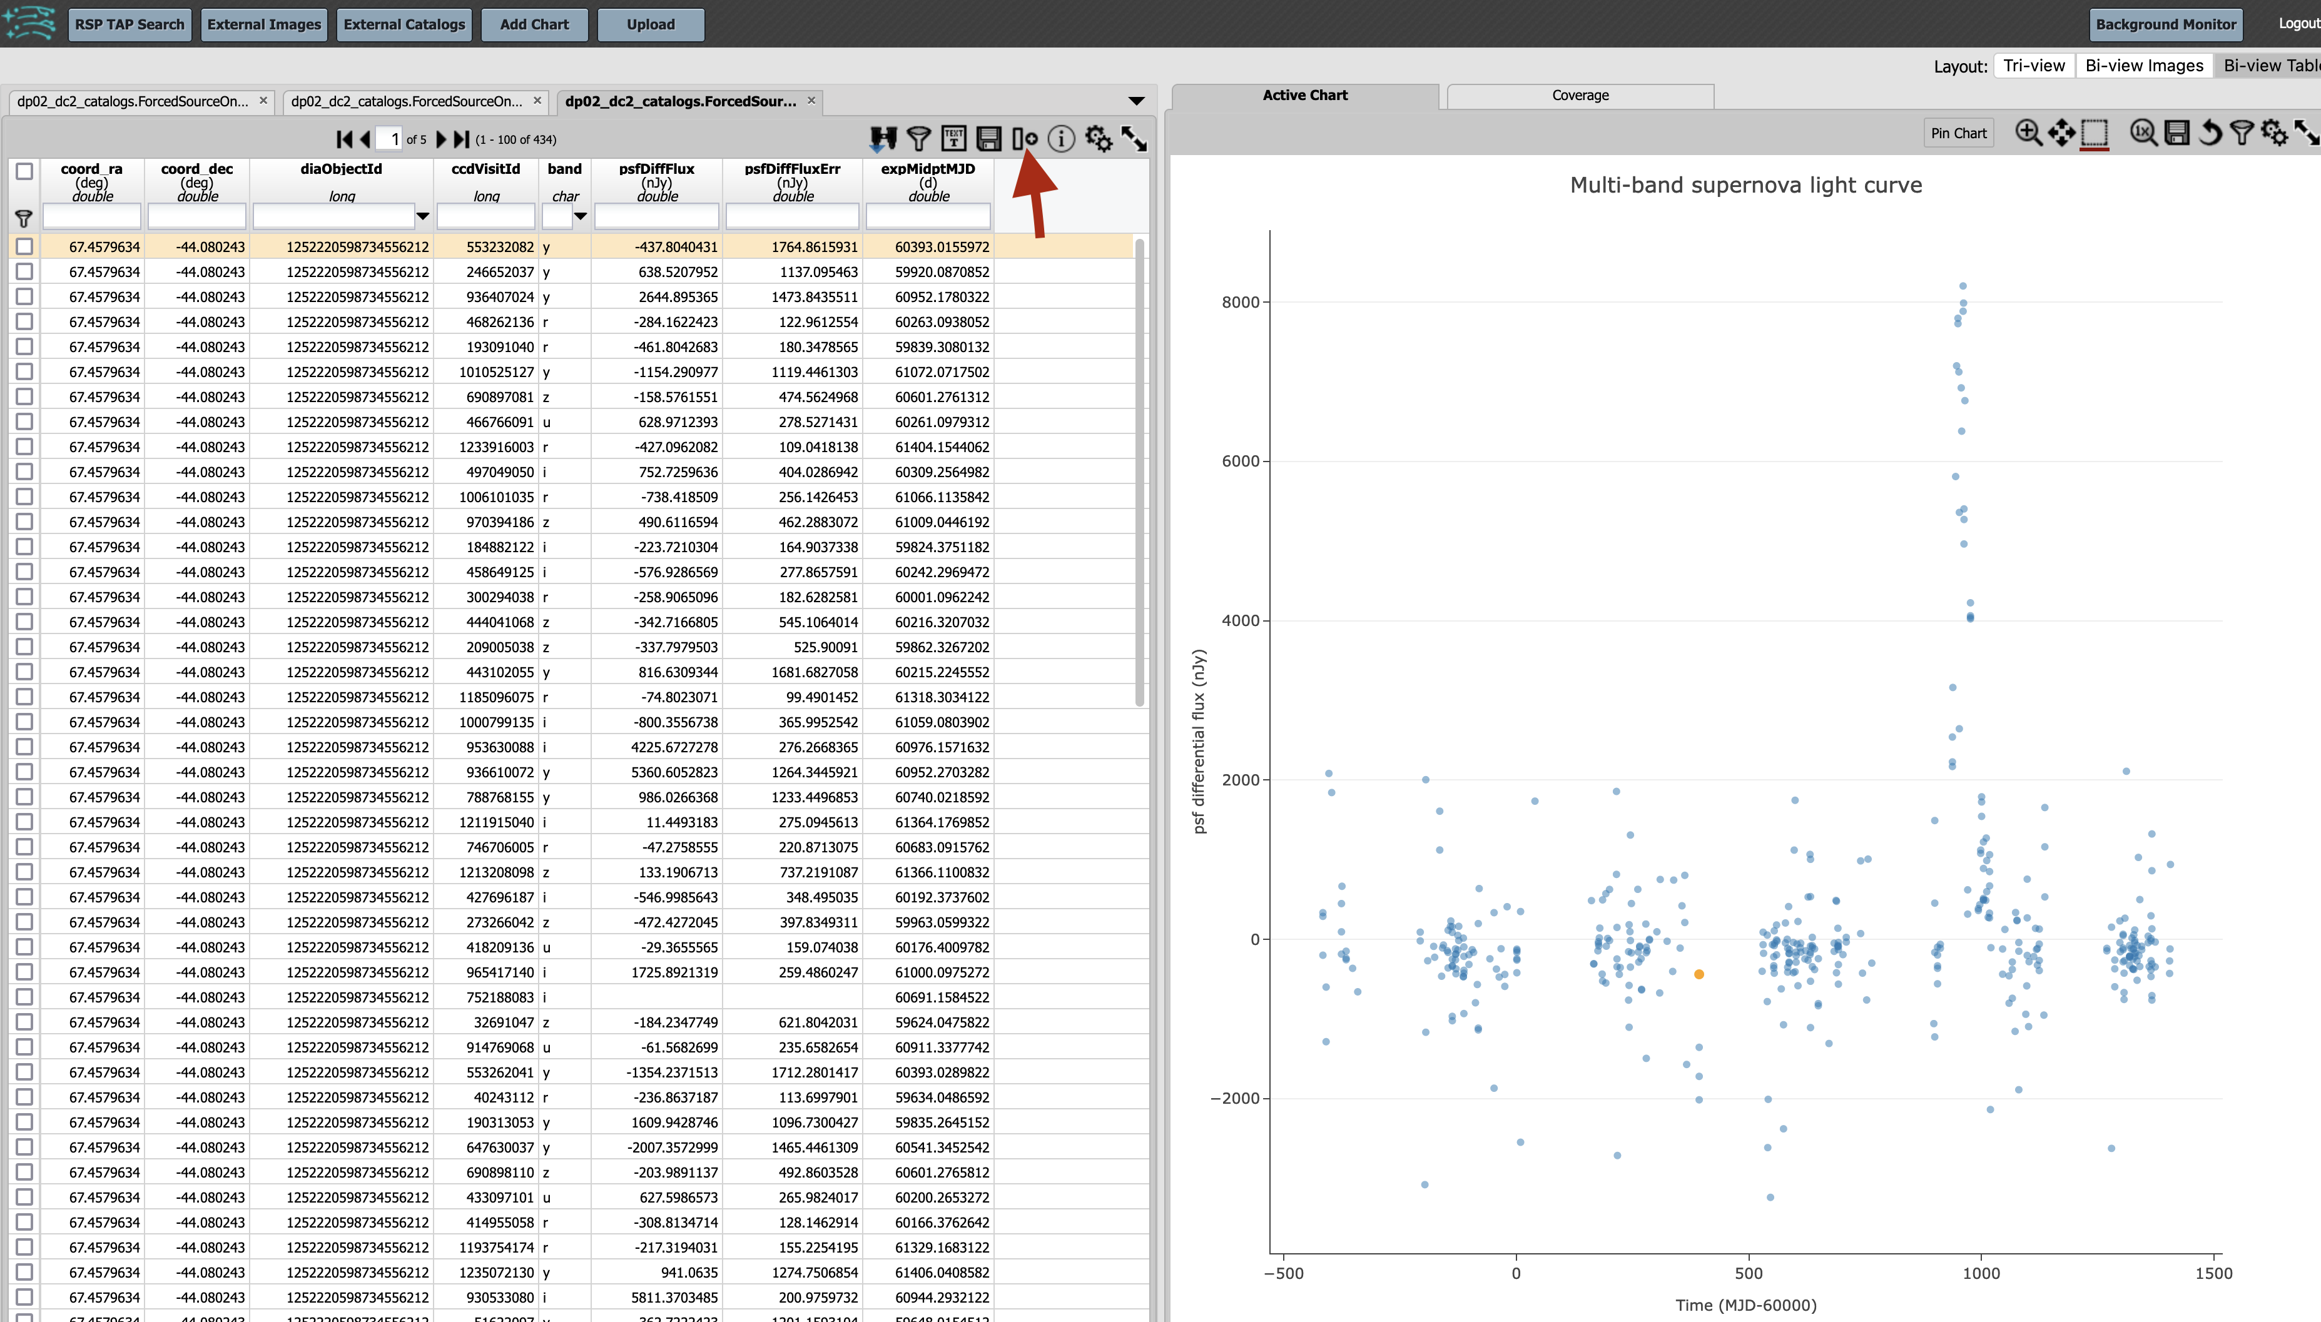Select the Active Chart tab
The width and height of the screenshot is (2321, 1322).
point(1305,95)
